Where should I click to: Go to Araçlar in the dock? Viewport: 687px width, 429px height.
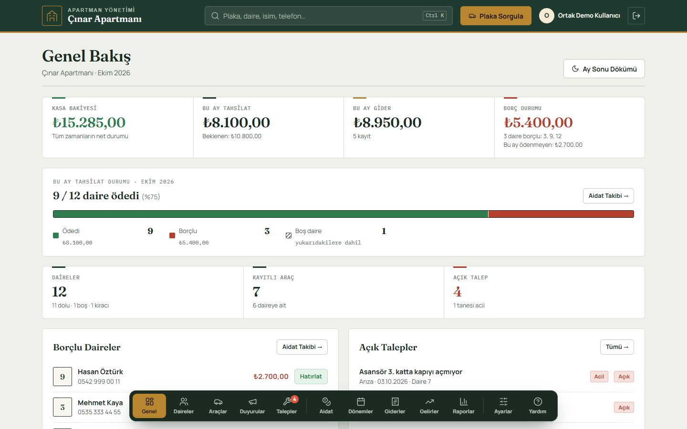218,406
